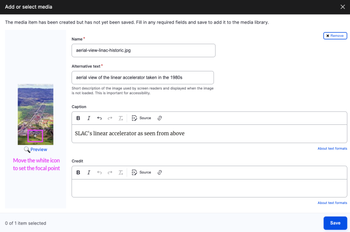Click into the empty Credit text area
350x232 pixels.
tap(209, 188)
